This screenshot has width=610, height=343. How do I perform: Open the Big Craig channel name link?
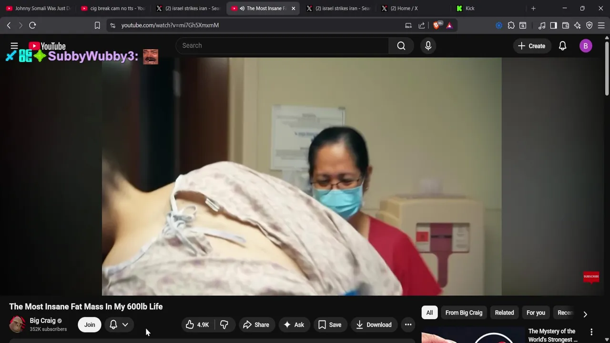point(42,321)
